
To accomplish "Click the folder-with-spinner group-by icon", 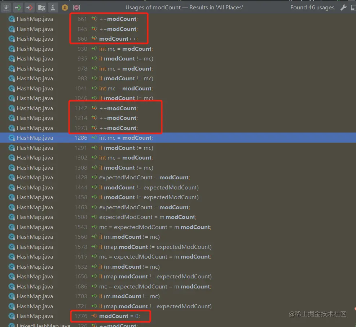I will tap(41, 8).
